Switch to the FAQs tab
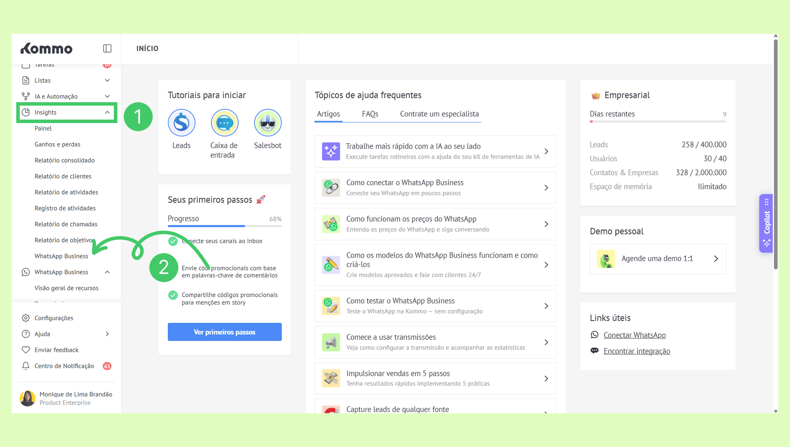This screenshot has height=447, width=790. [x=370, y=114]
